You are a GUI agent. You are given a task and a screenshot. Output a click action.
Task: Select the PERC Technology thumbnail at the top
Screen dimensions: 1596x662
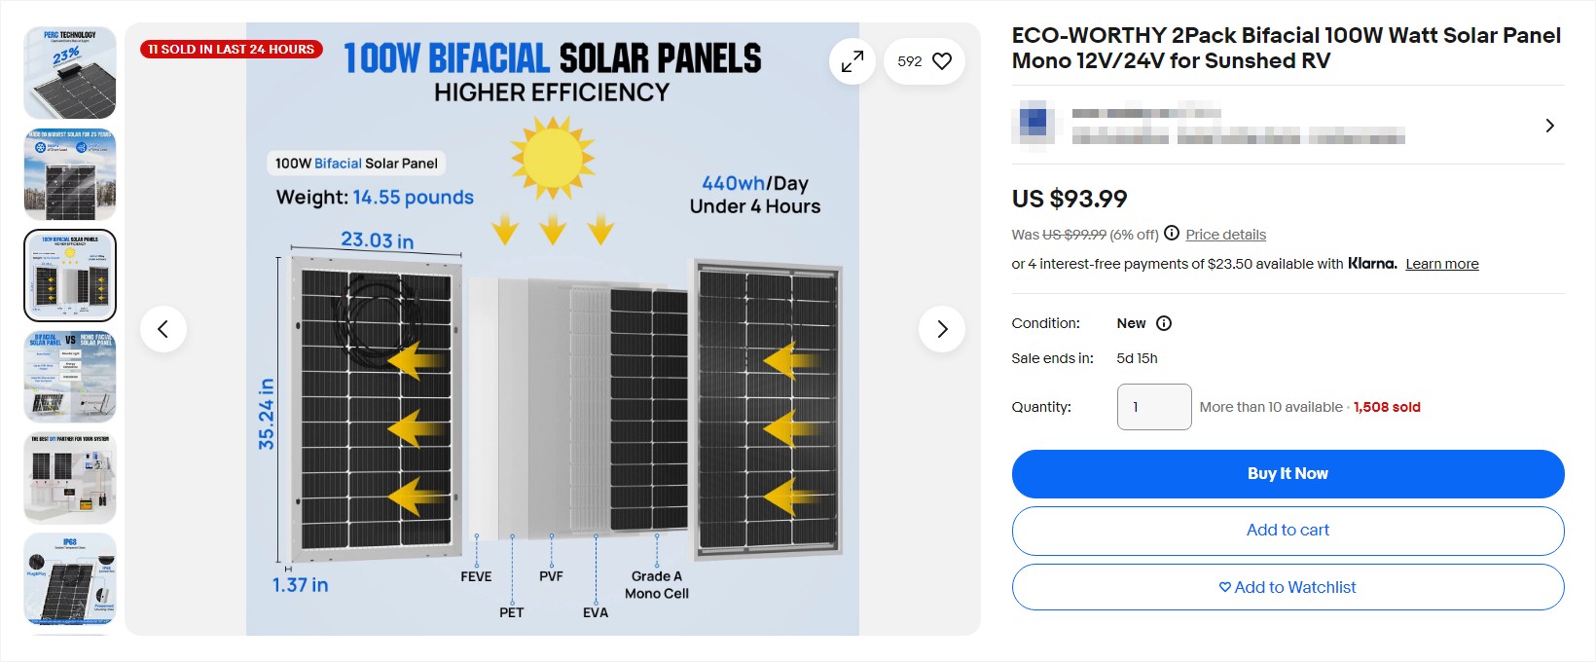click(69, 73)
